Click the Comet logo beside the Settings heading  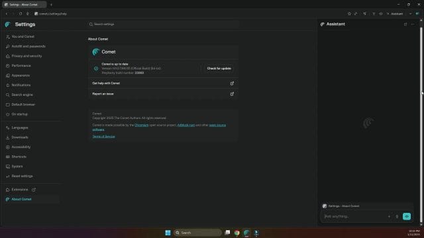(8, 24)
